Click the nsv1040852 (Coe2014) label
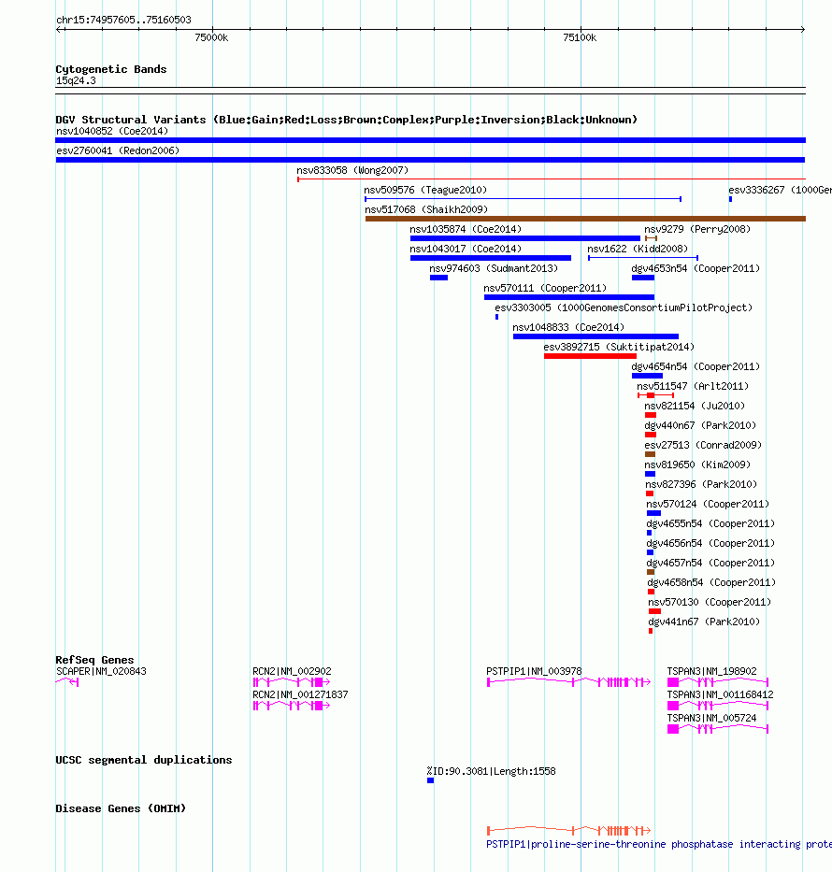 point(112,131)
